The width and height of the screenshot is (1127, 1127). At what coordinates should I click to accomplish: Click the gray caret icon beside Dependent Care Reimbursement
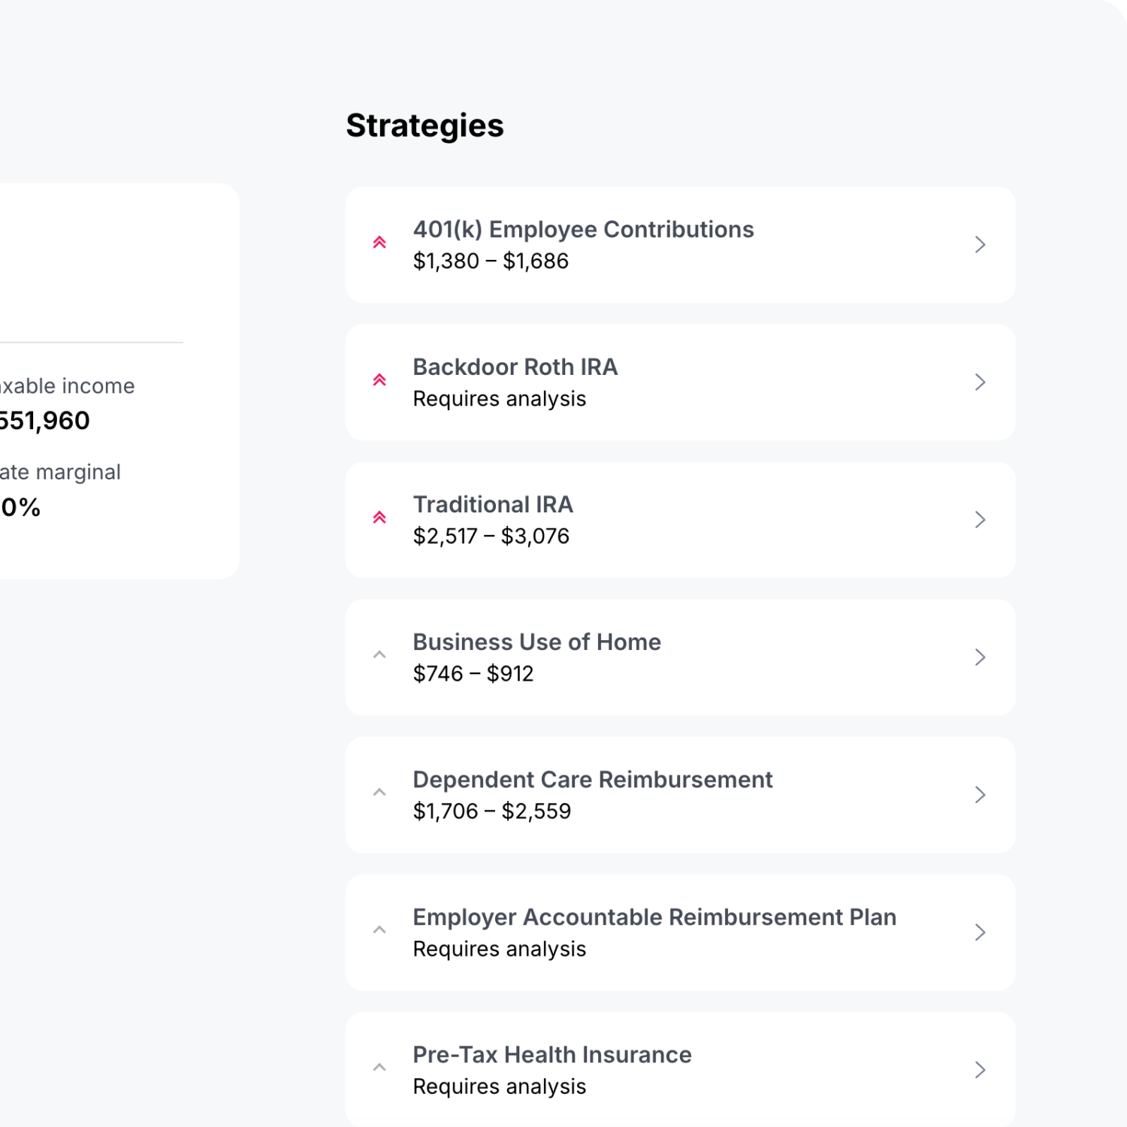pos(379,793)
